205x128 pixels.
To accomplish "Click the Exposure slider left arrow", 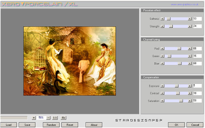I will pos(162,86).
